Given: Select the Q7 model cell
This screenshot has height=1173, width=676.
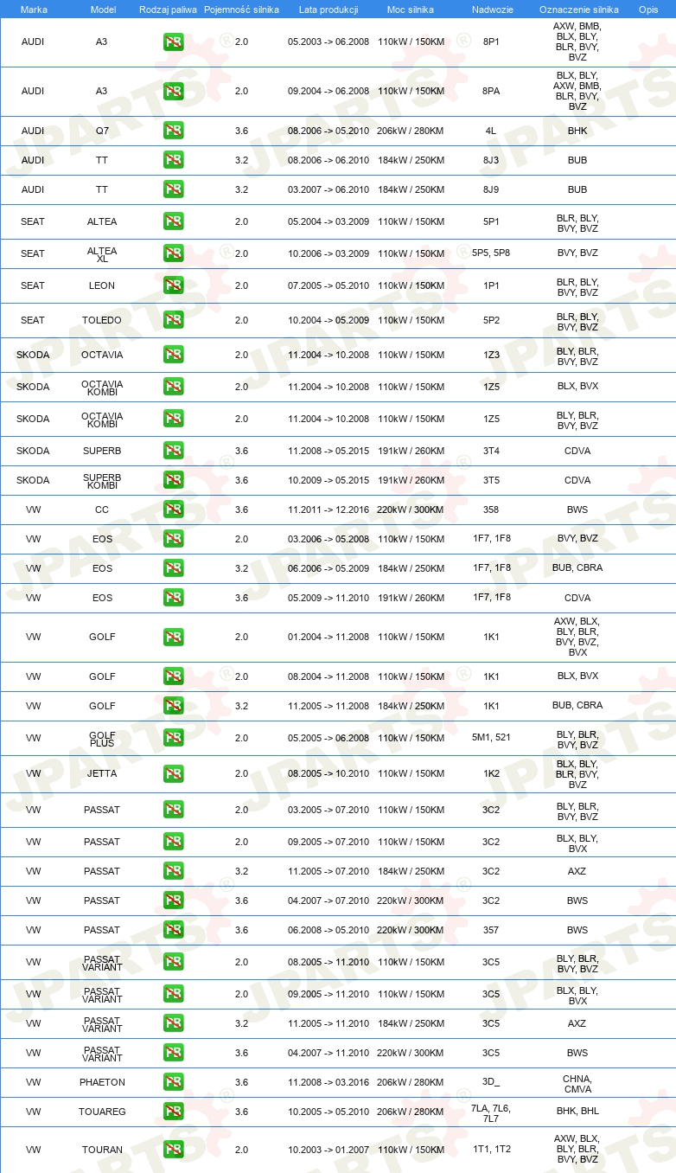Looking at the screenshot, I should 102,131.
